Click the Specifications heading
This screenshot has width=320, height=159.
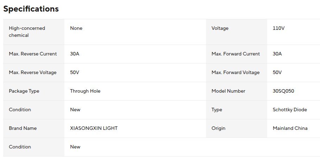[x=31, y=9]
